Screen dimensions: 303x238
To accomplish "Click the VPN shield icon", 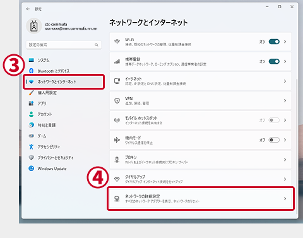I will click(117, 100).
